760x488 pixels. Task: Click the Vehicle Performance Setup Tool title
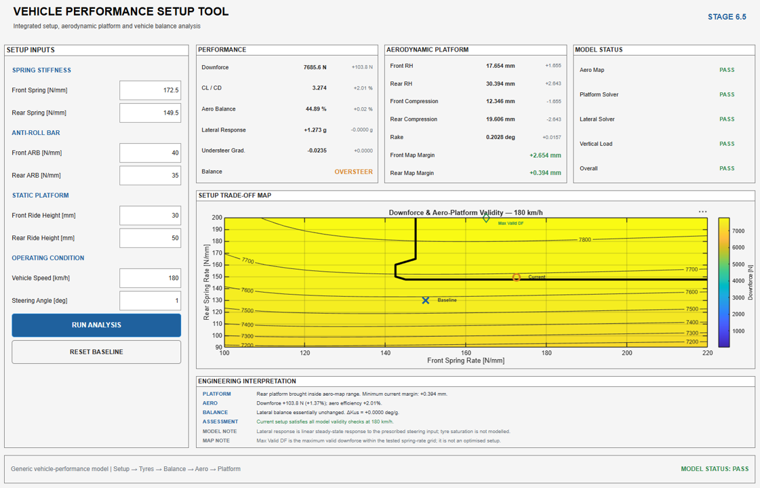tap(121, 12)
